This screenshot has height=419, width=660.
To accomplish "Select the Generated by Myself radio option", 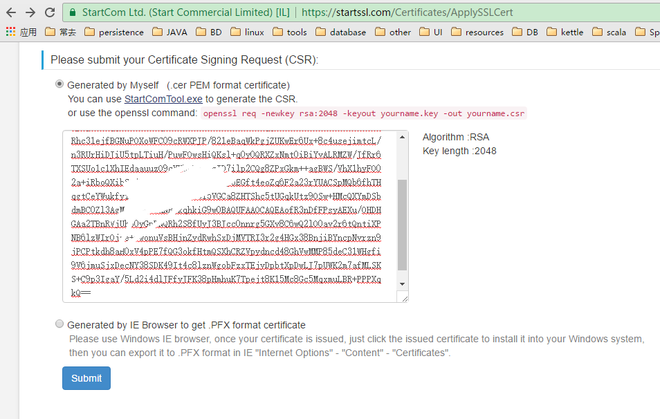I will tap(59, 84).
